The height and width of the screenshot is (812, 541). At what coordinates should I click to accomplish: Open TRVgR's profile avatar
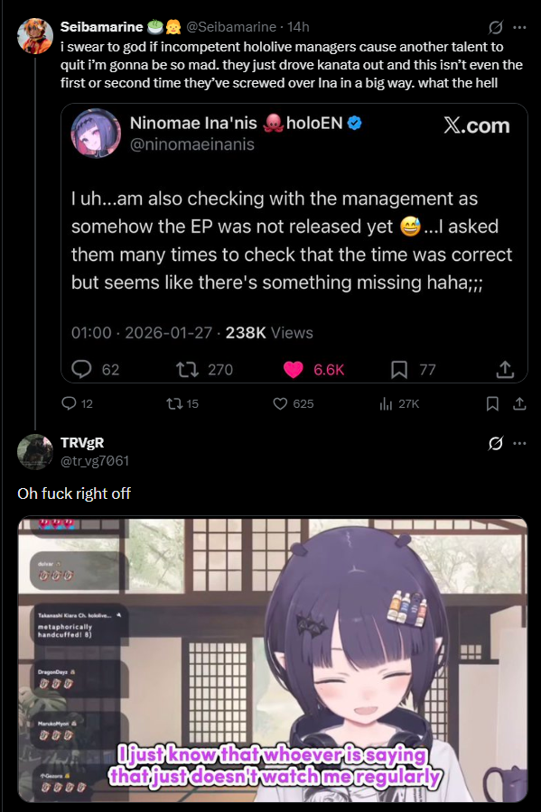coord(35,452)
